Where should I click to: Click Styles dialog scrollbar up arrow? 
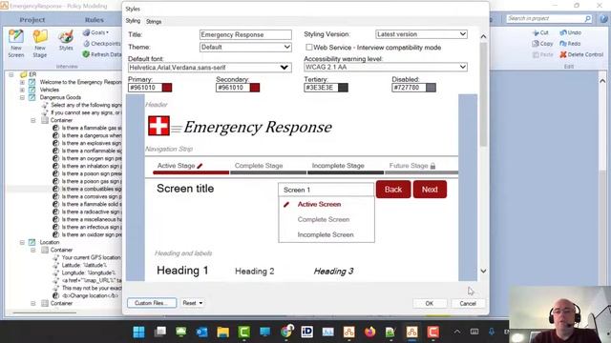(x=483, y=36)
